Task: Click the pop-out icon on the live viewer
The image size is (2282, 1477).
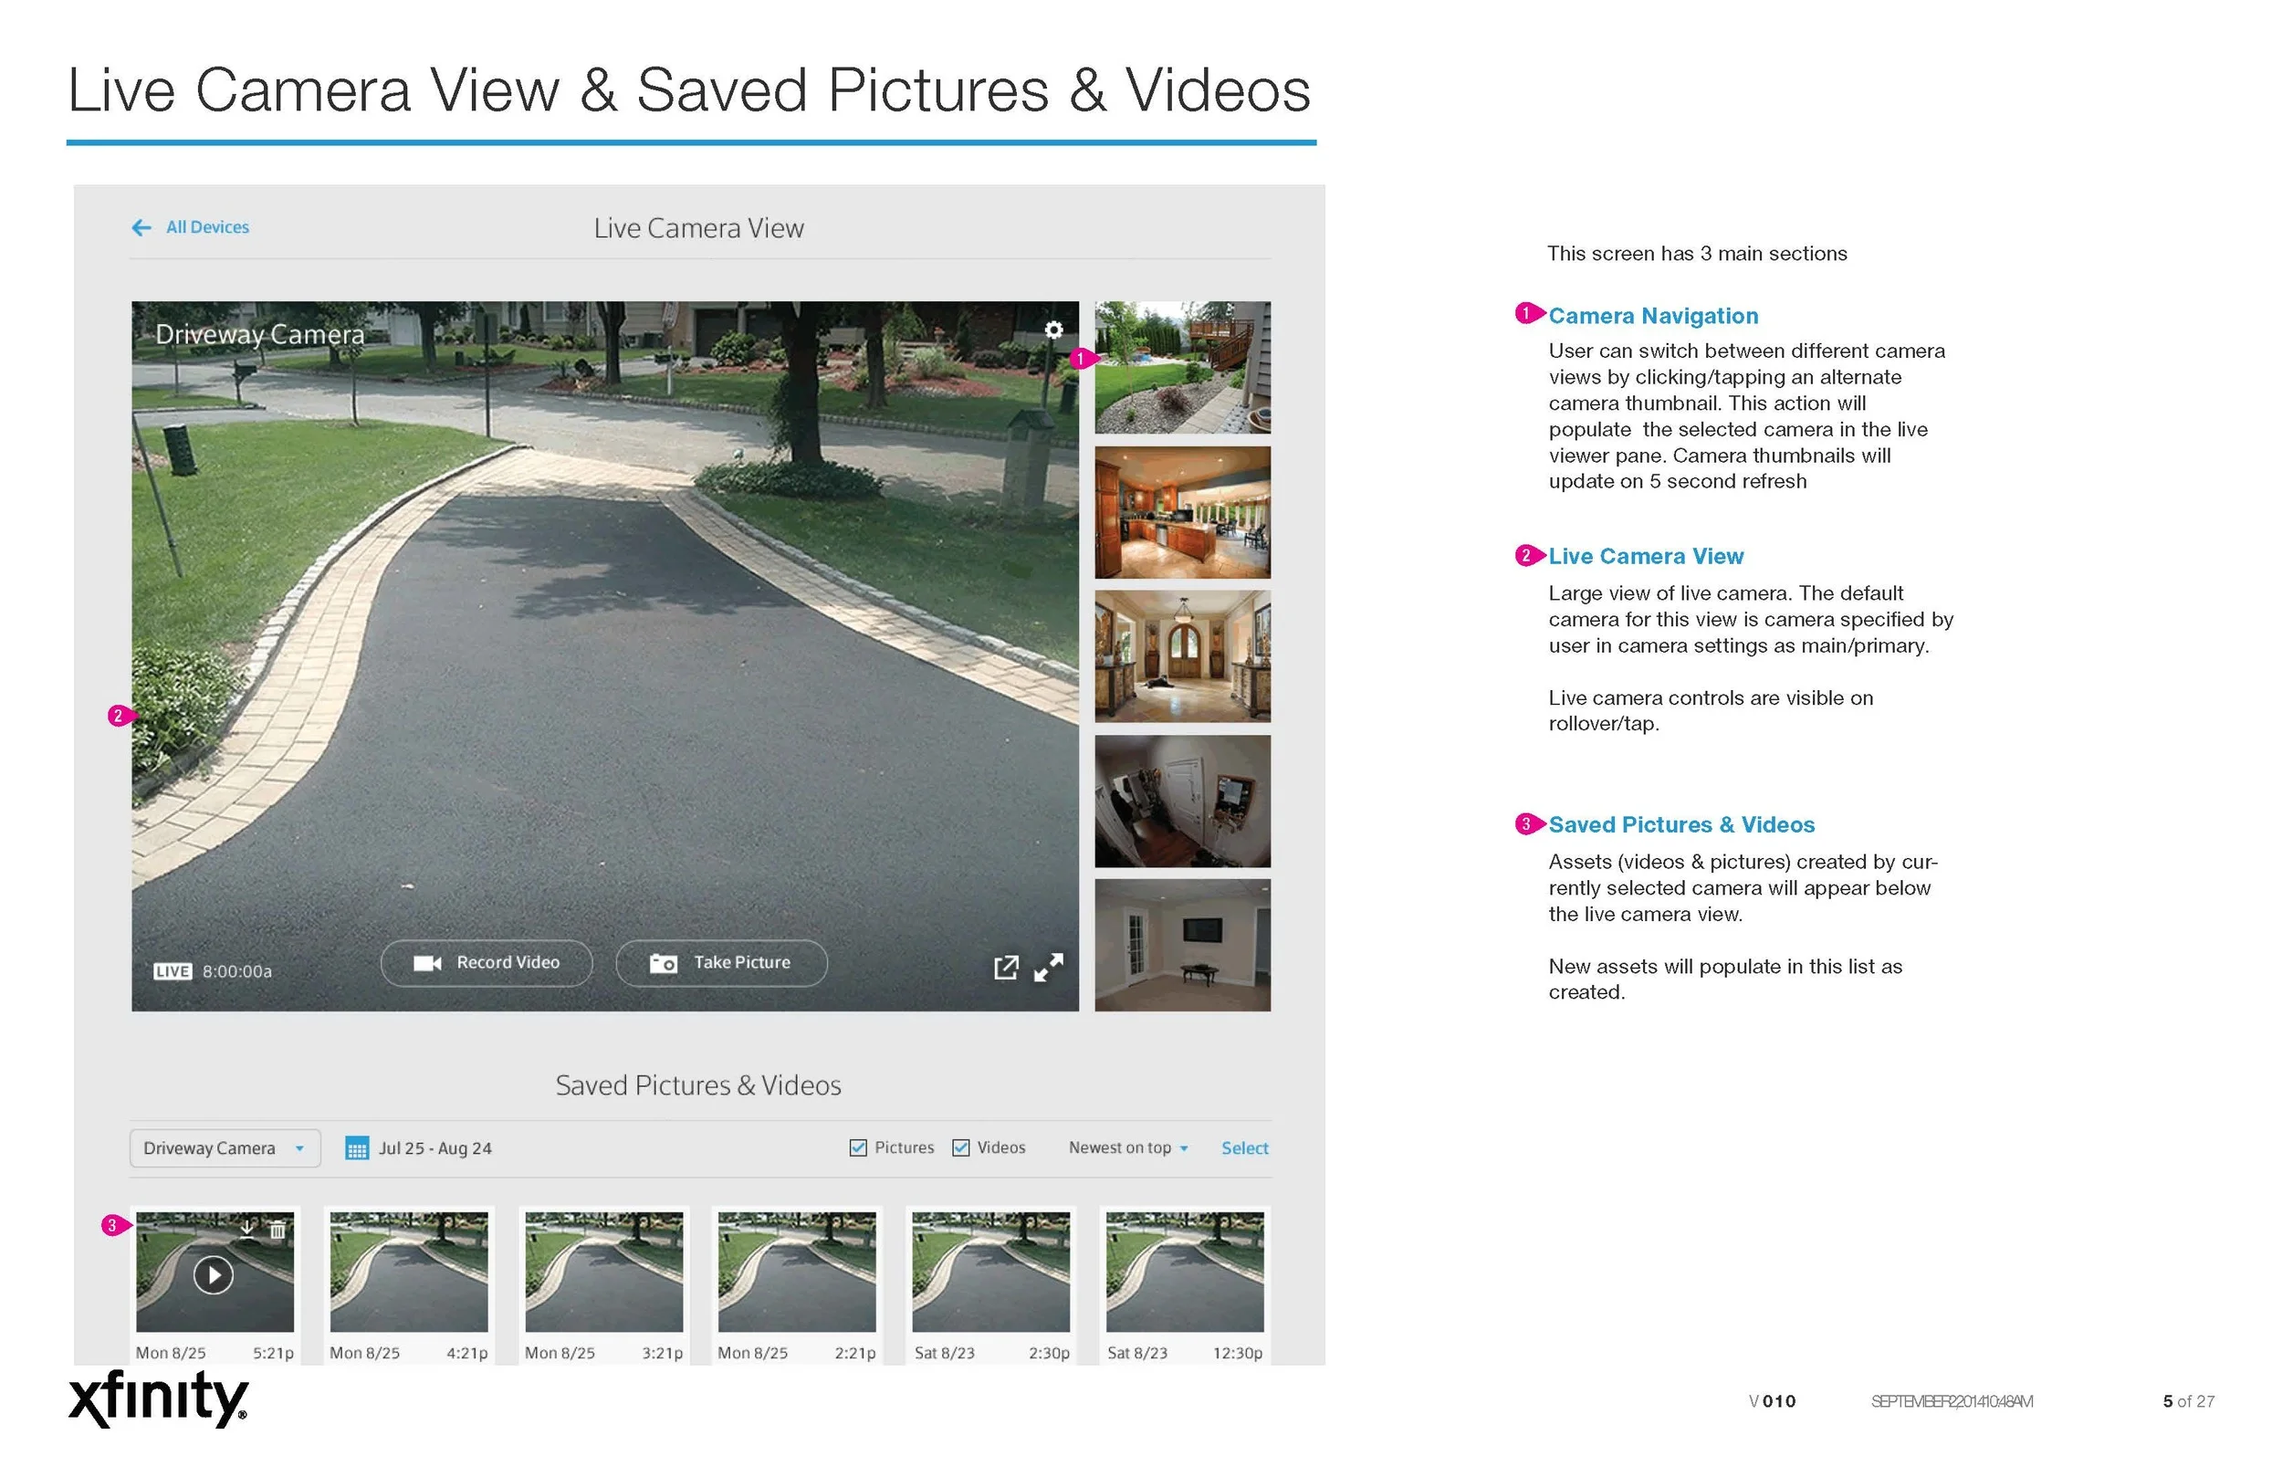Action: coord(1007,967)
